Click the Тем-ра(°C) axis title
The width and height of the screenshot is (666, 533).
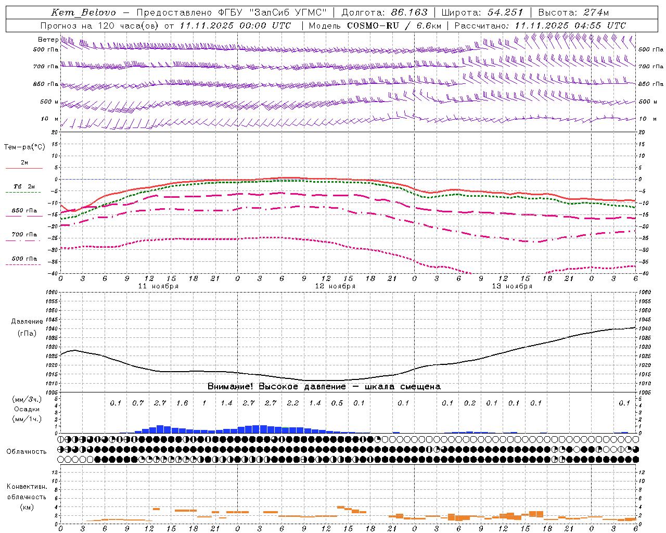point(24,147)
